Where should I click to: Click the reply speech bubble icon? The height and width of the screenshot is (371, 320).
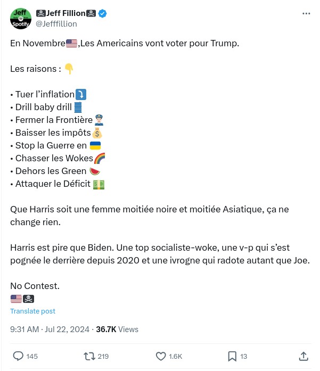pos(18,356)
